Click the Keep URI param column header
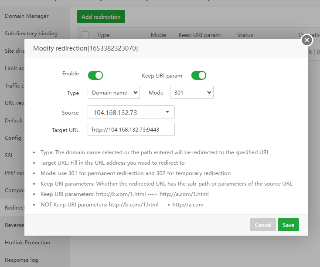The image size is (320, 267). pos(199,35)
